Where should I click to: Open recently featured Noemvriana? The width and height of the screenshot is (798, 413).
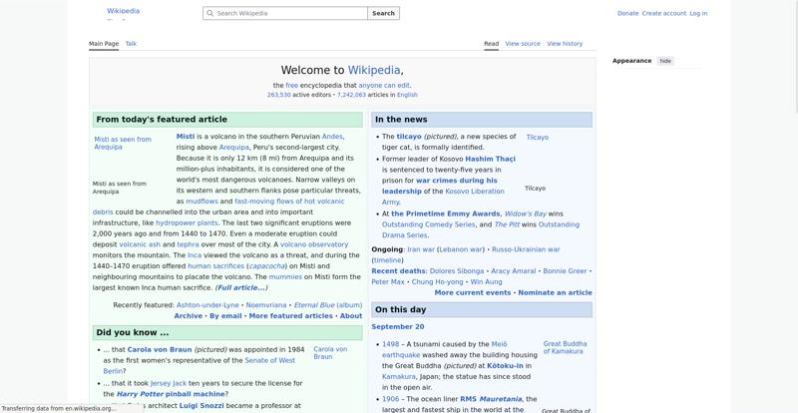point(266,305)
